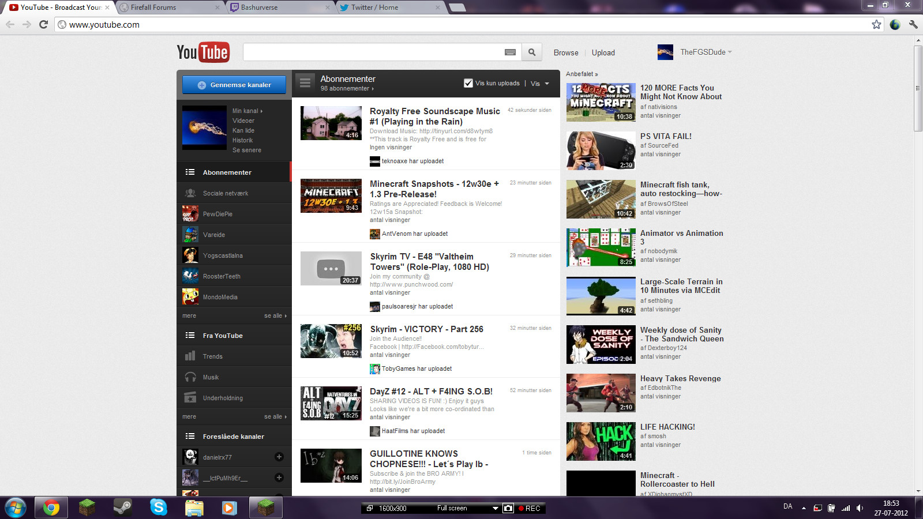Open the Full screen recorder dropdown
Viewport: 923px width, 519px height.
pyautogui.click(x=495, y=508)
